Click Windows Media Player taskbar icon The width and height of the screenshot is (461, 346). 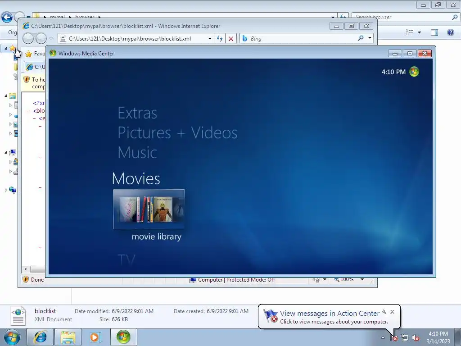click(95, 337)
